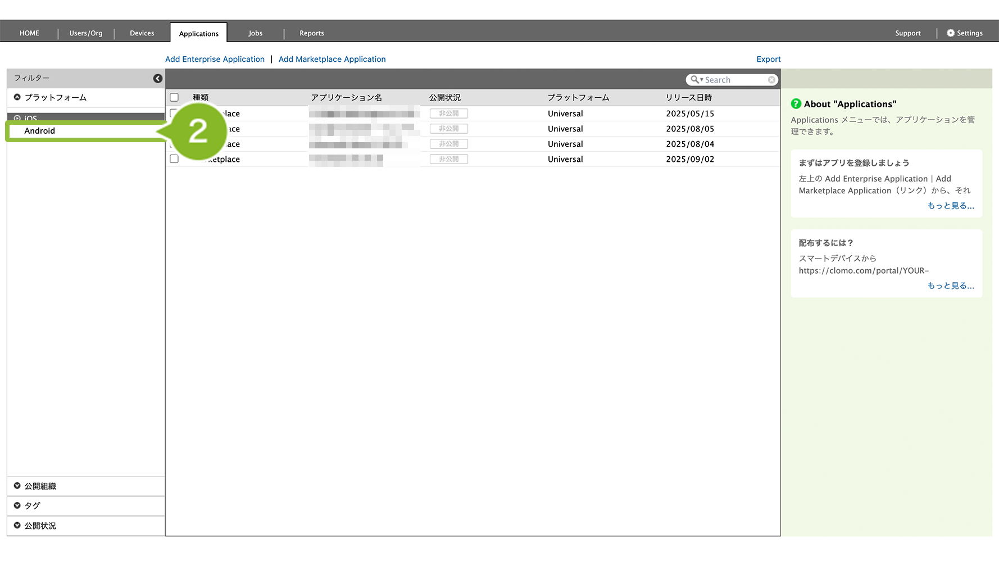This screenshot has width=999, height=562.
Task: Check the box for the 2025/09/02 app row
Action: (x=174, y=159)
